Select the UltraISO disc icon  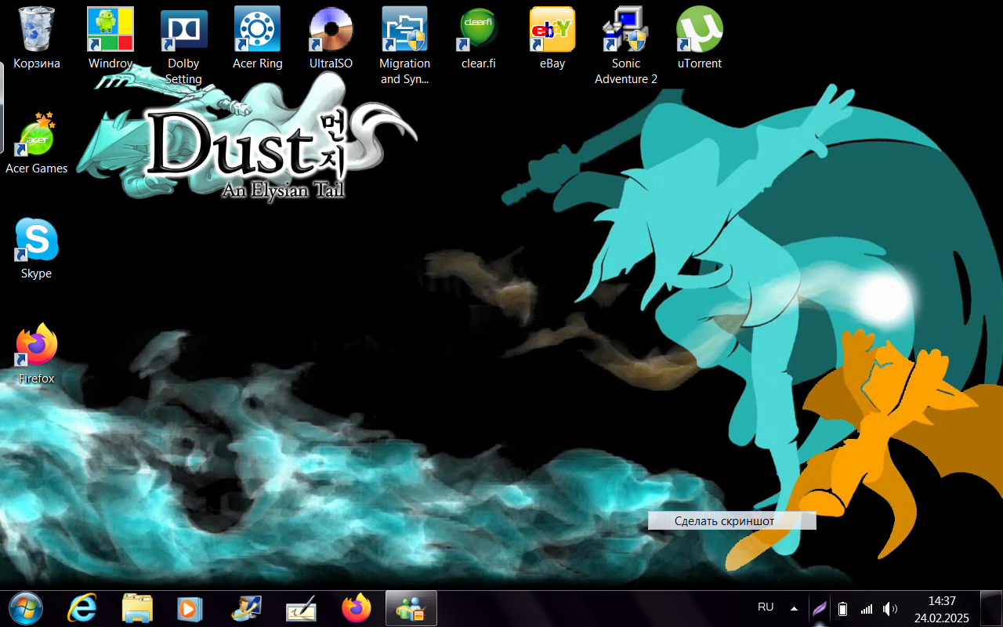pyautogui.click(x=331, y=38)
